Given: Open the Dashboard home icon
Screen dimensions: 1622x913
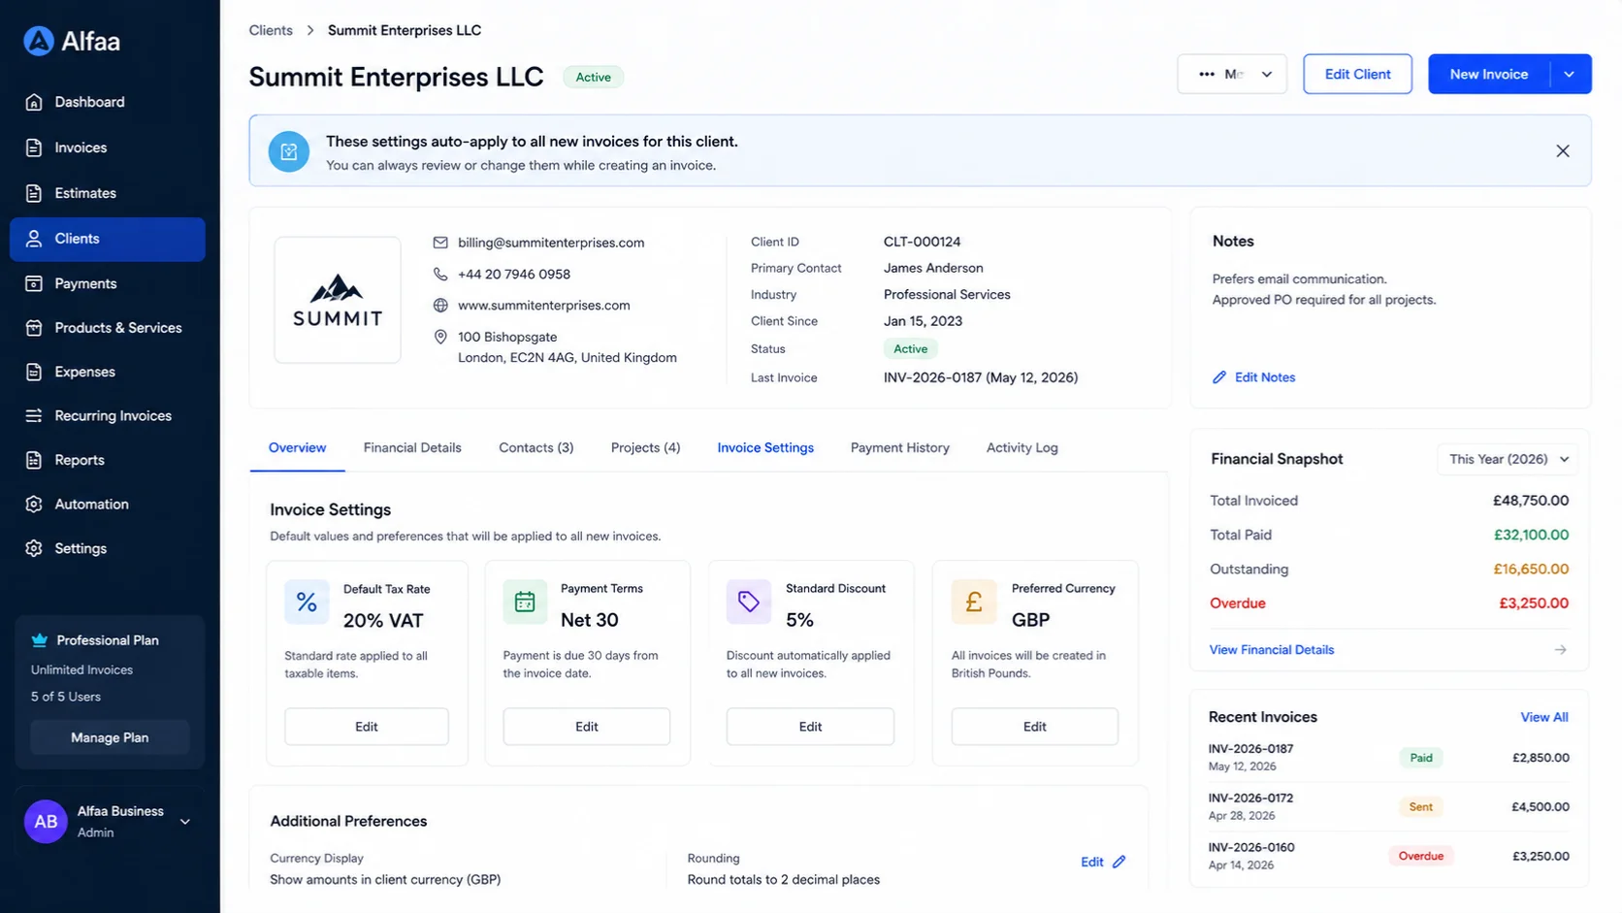Looking at the screenshot, I should 34,102.
